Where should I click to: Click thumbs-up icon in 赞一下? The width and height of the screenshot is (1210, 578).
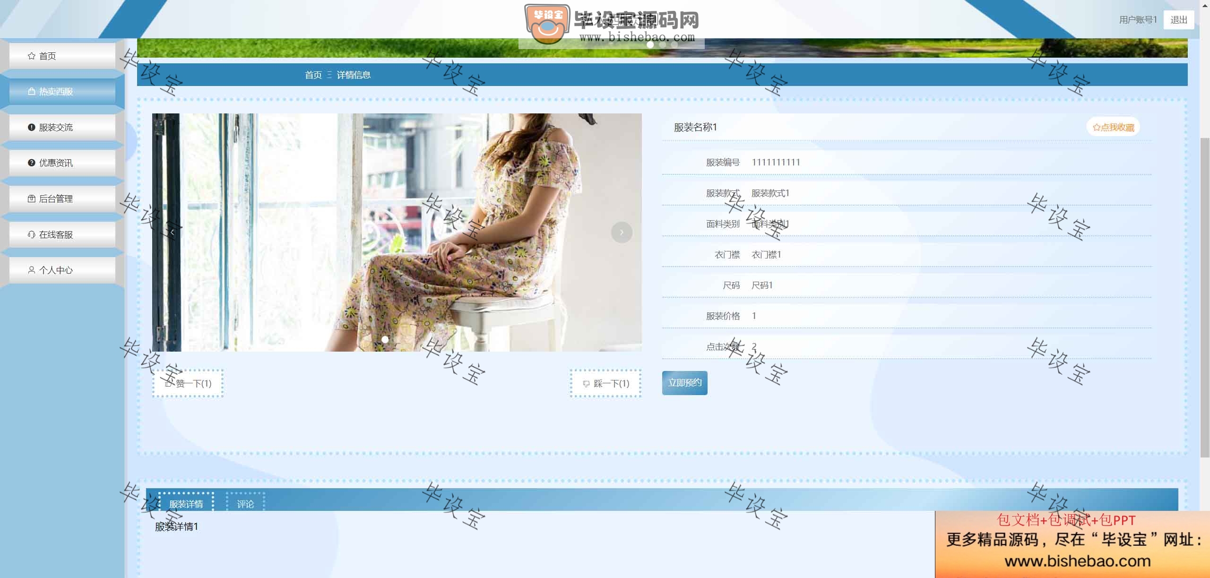[x=168, y=383]
